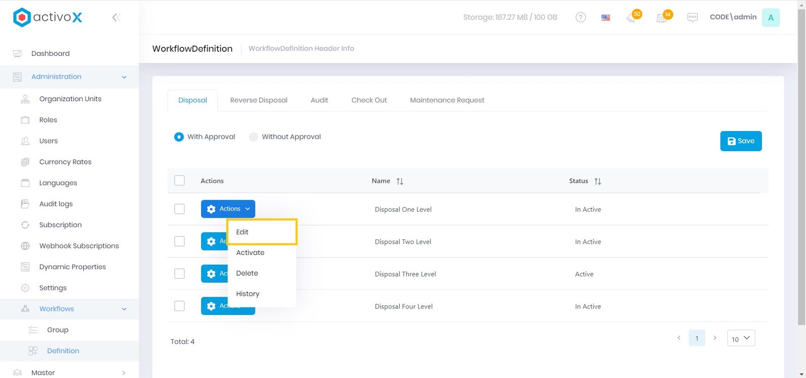Click the Settings gear icon in sidebar
The height and width of the screenshot is (378, 806).
coord(25,288)
